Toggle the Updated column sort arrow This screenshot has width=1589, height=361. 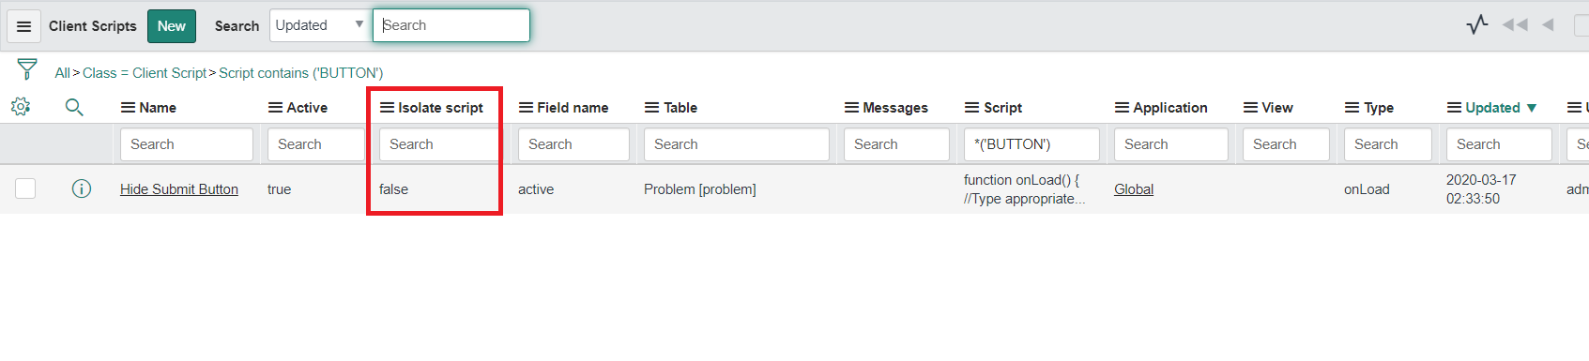1532,108
